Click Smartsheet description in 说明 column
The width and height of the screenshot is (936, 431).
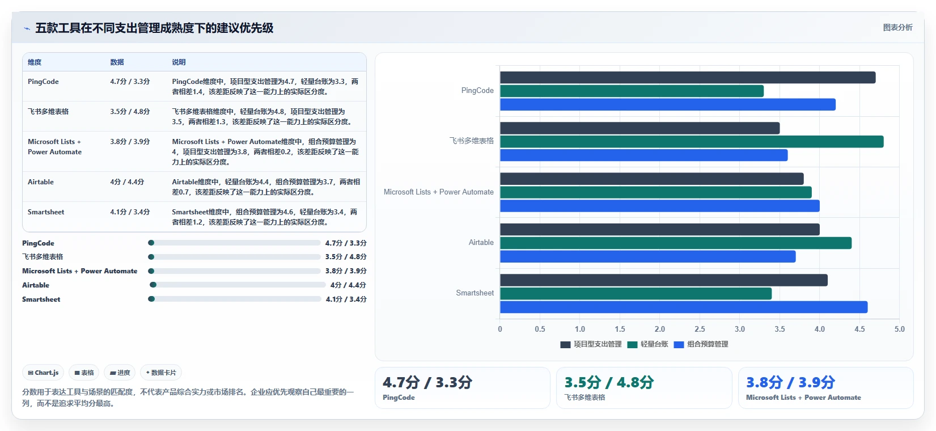(265, 217)
